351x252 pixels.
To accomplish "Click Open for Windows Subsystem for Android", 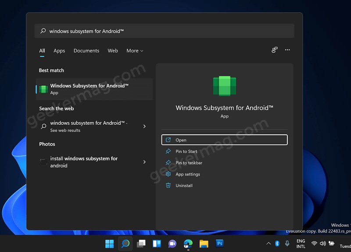I will (225, 140).
